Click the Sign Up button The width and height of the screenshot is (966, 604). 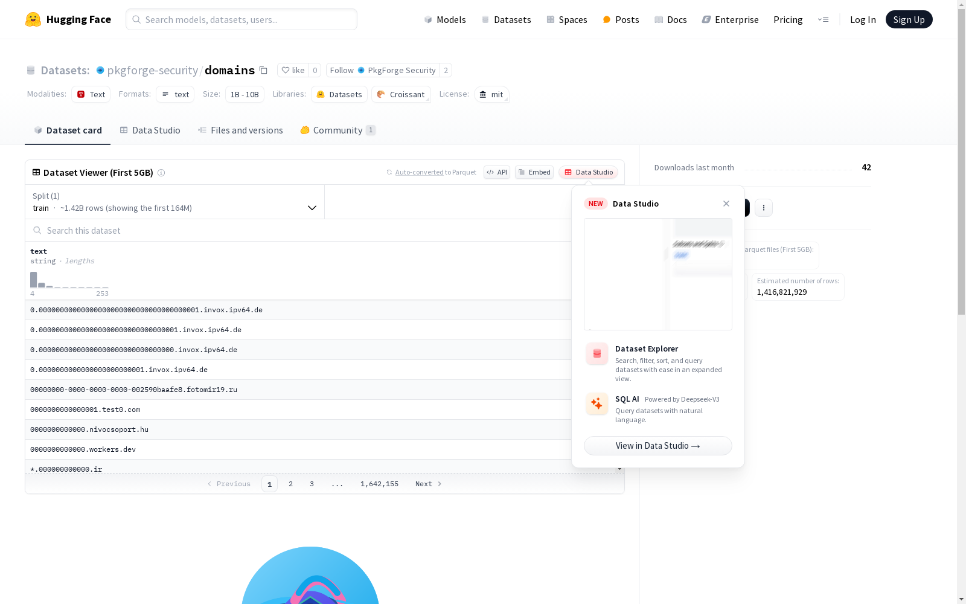coord(909,19)
